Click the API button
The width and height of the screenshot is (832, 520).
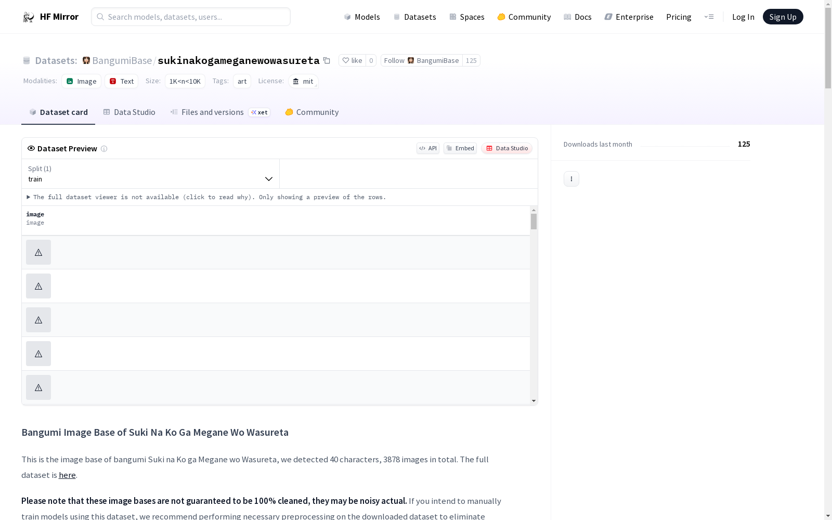(x=428, y=148)
